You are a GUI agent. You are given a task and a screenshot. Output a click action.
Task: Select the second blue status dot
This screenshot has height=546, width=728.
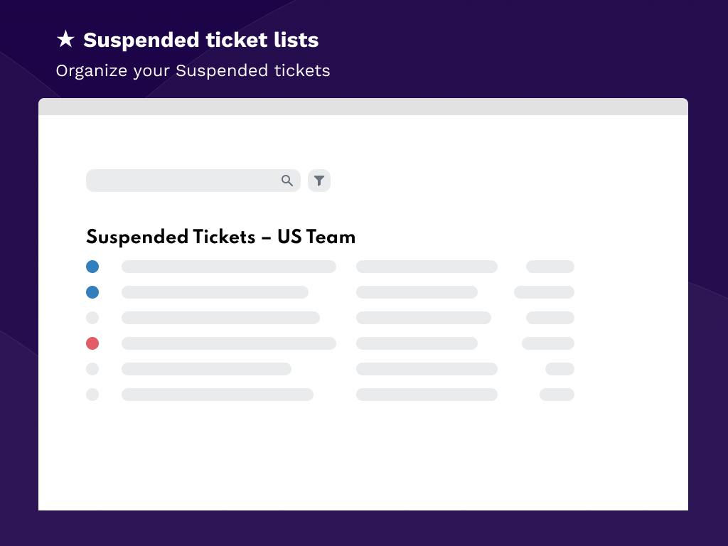pos(92,292)
